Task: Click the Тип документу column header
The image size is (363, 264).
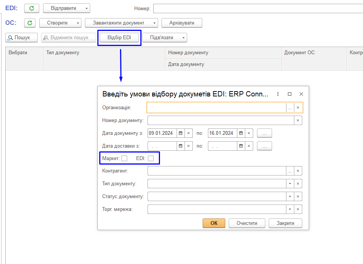Action: 63,53
